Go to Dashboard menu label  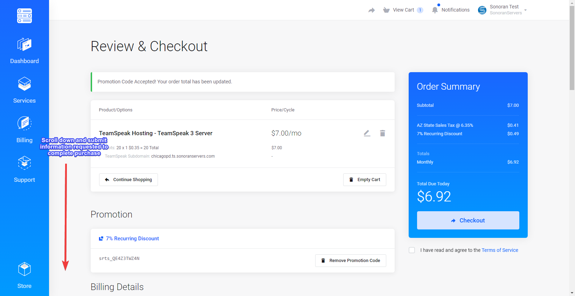click(x=25, y=61)
